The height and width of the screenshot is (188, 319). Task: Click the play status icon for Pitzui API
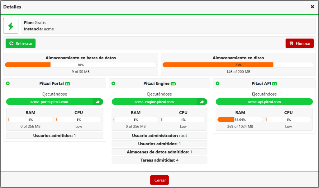[217, 83]
